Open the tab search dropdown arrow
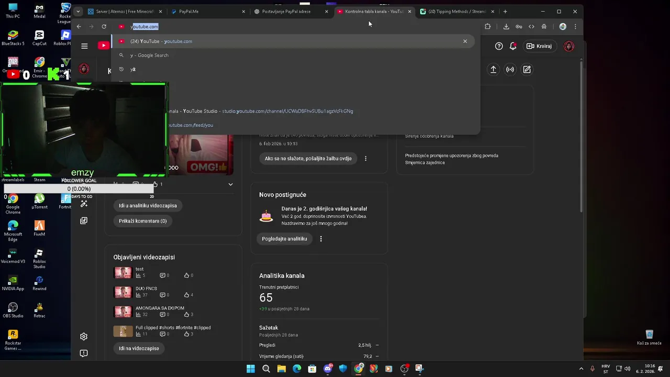The image size is (670, 377). coord(78,11)
